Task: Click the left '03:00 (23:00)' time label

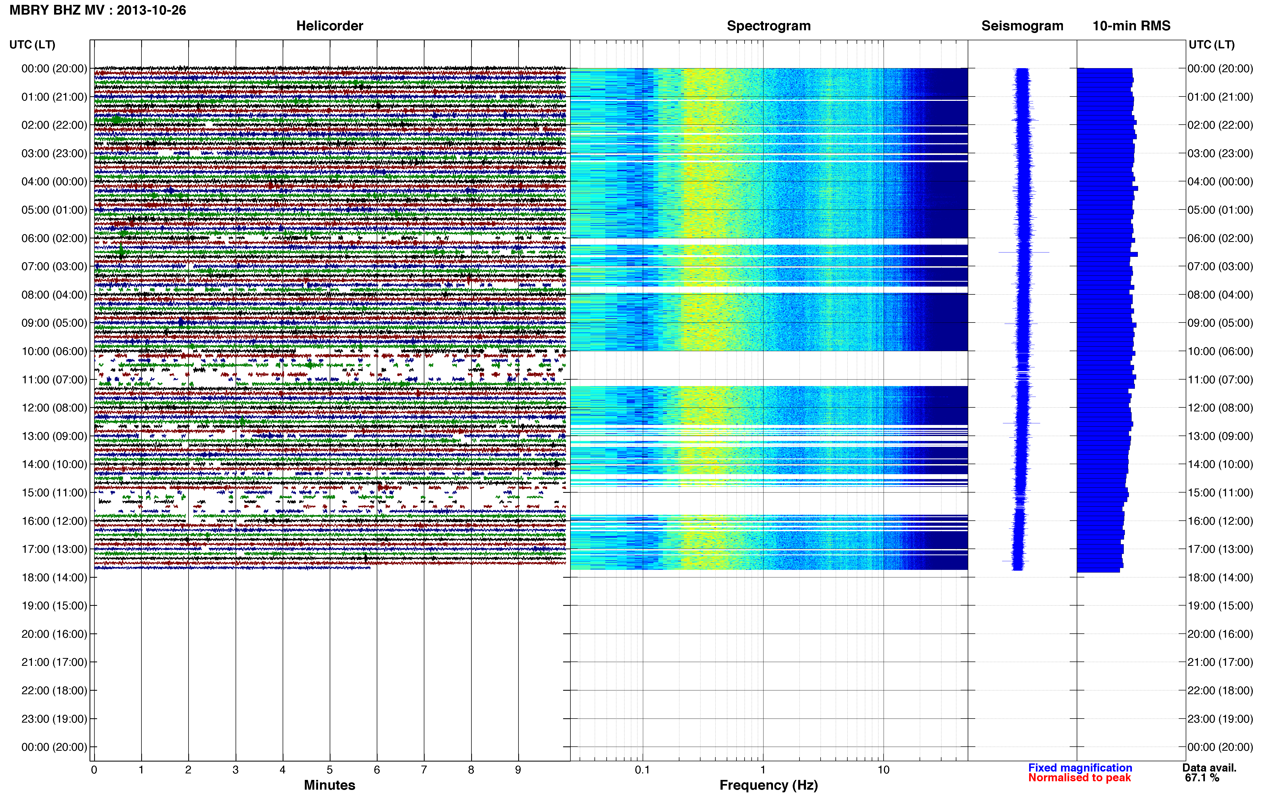Action: click(x=54, y=154)
